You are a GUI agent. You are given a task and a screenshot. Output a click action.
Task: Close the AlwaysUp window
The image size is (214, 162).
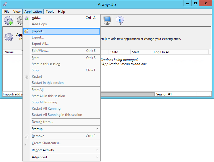[205, 3]
